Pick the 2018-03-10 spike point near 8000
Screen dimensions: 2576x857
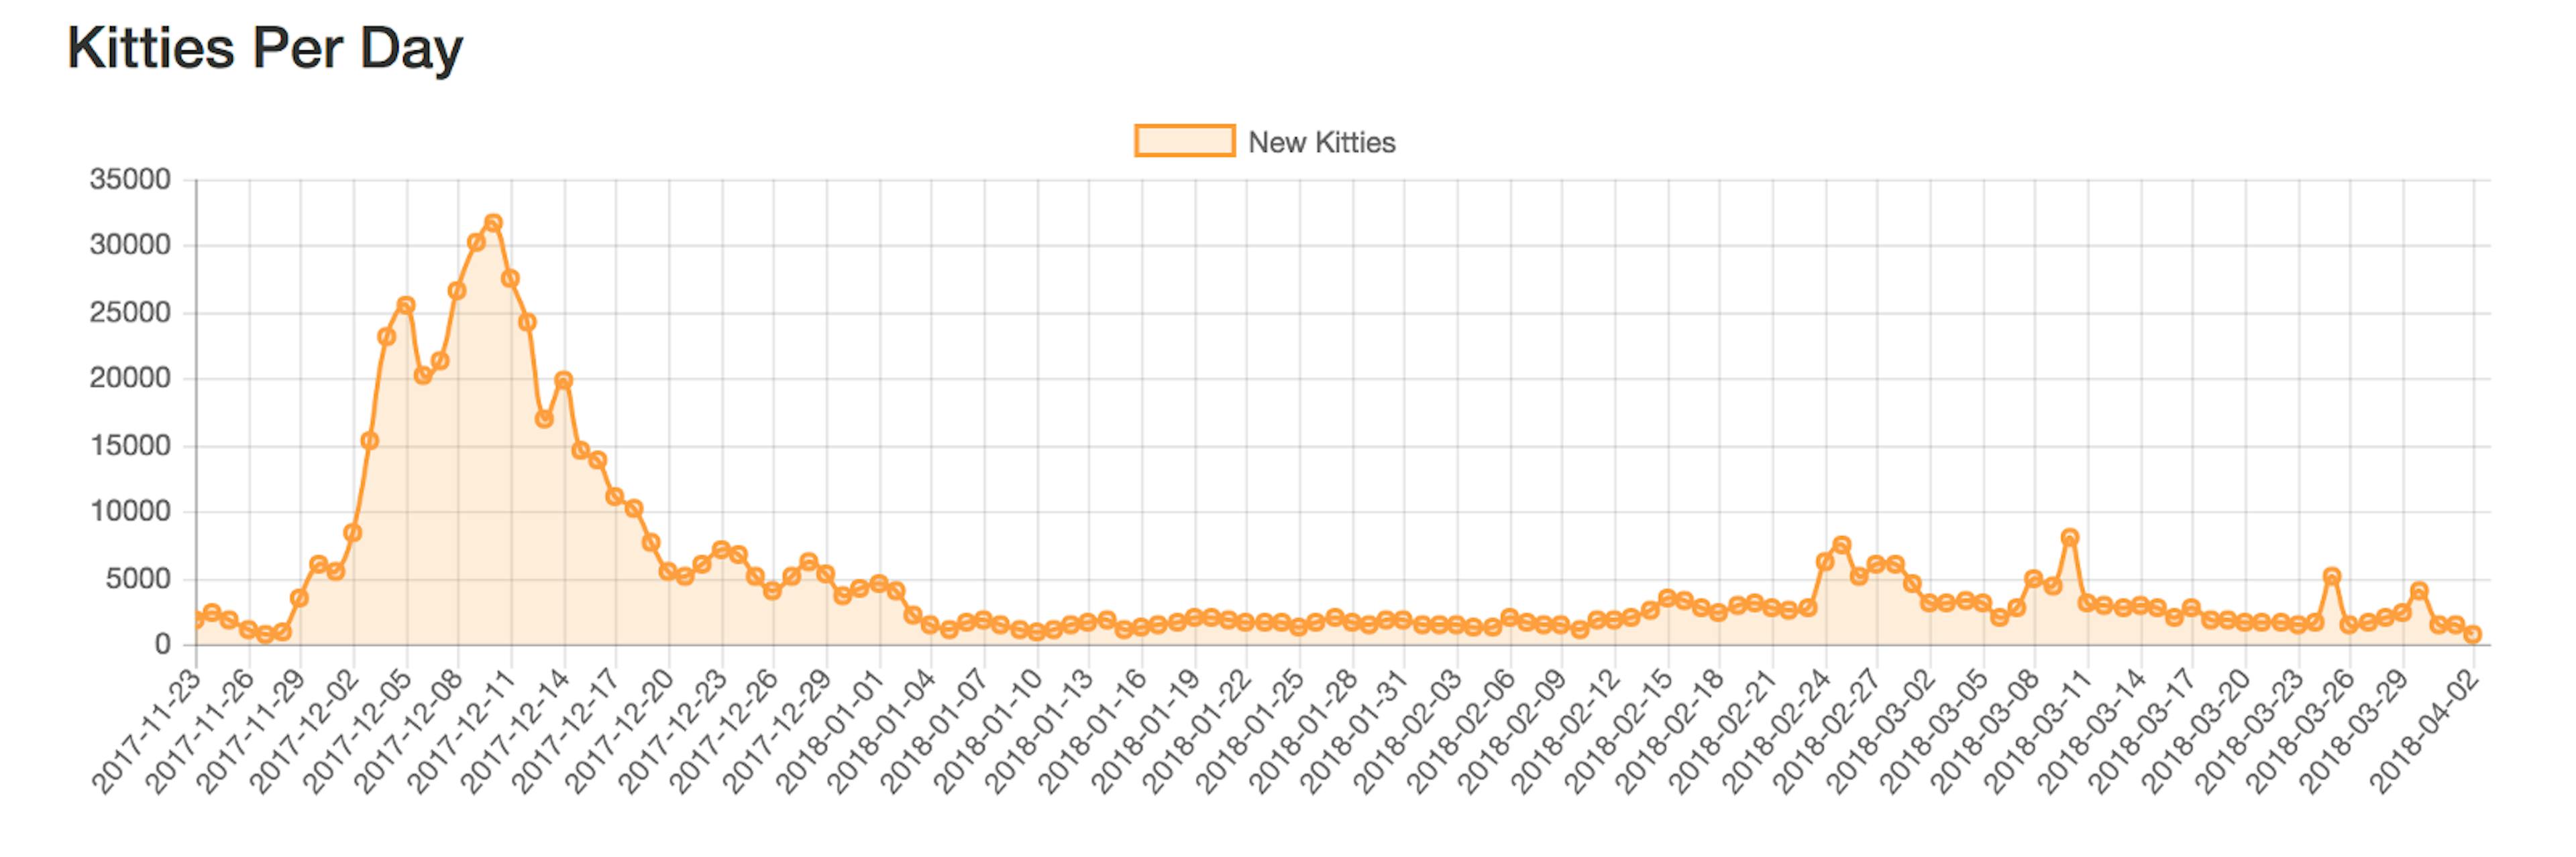[x=2070, y=537]
